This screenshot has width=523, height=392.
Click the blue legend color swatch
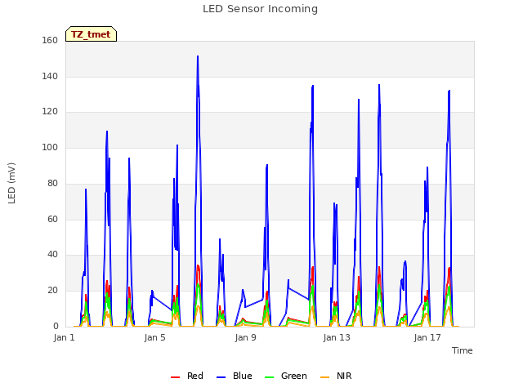[221, 377]
